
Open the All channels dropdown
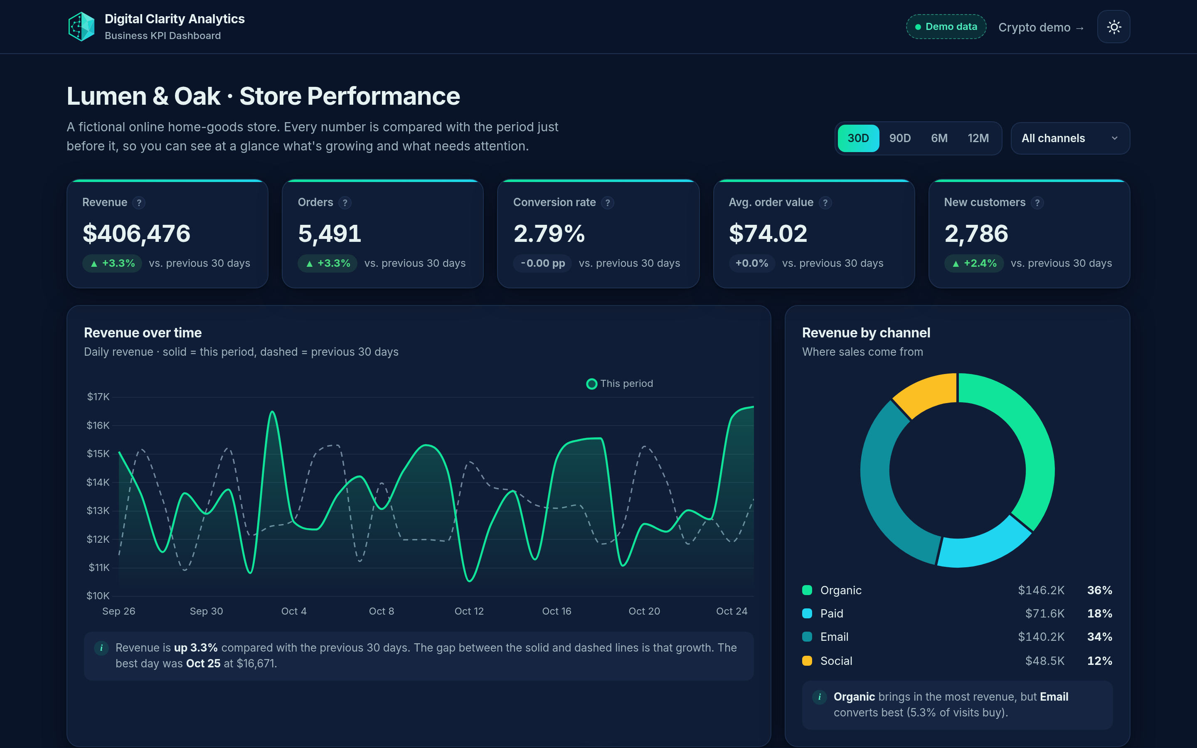point(1070,138)
